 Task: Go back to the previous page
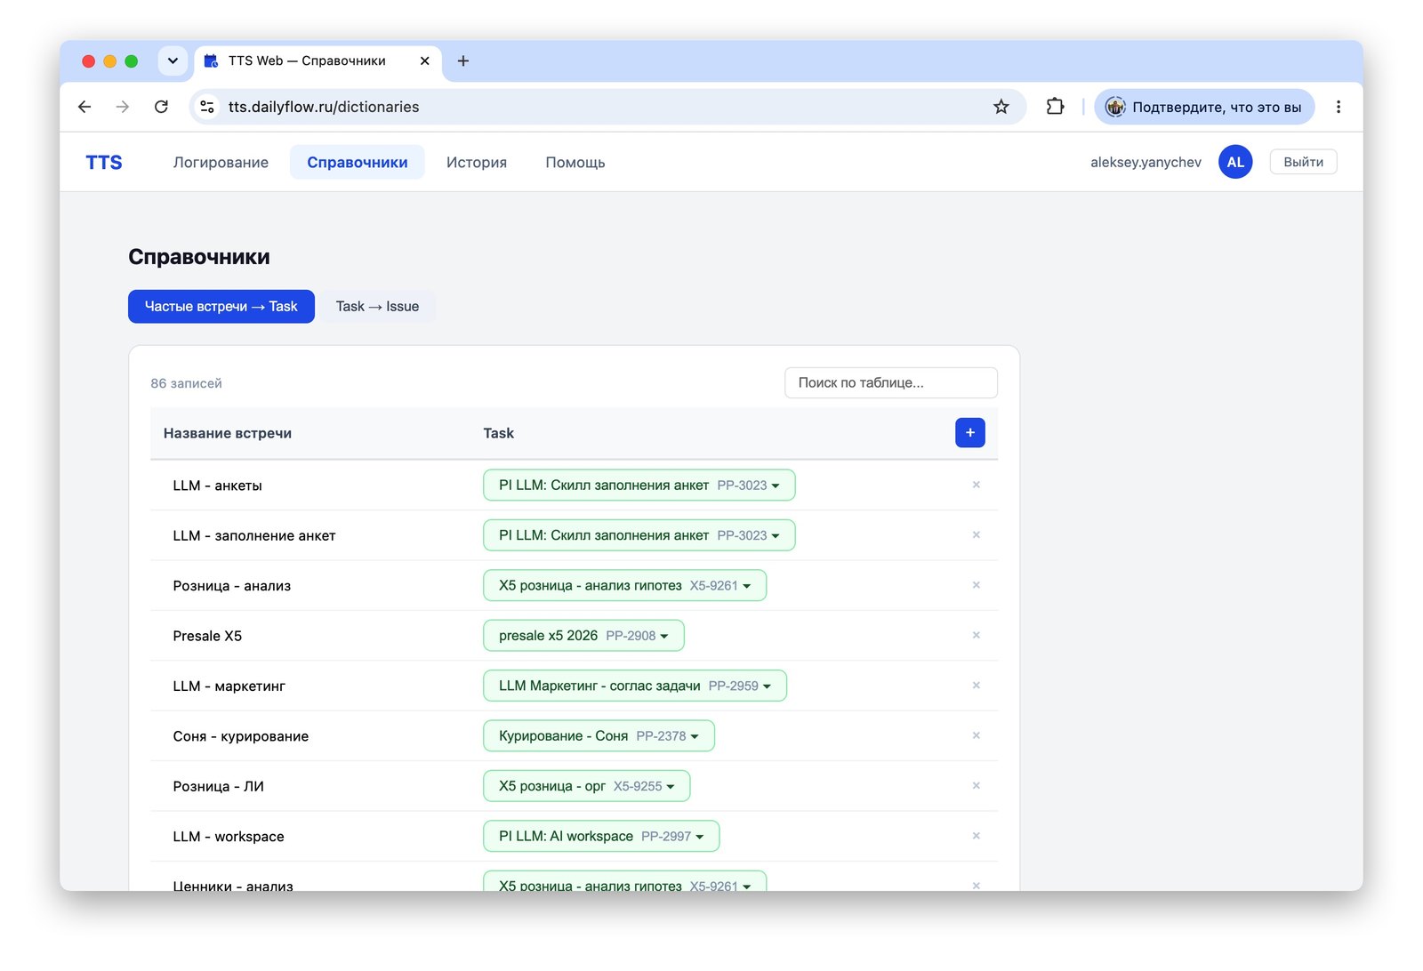[84, 107]
